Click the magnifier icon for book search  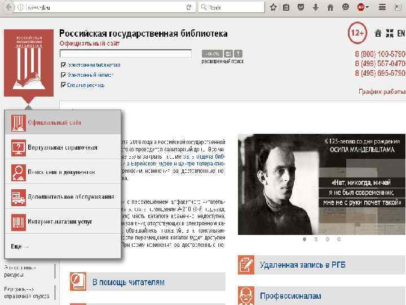pos(19,172)
